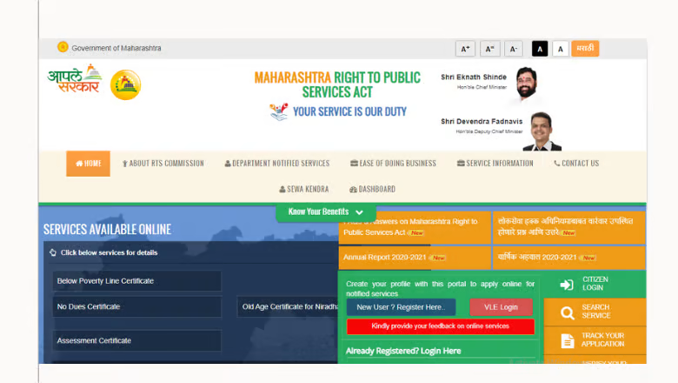Image resolution: width=678 pixels, height=383 pixels.
Task: Click the Aaple Sarkar logo
Action: [x=75, y=79]
